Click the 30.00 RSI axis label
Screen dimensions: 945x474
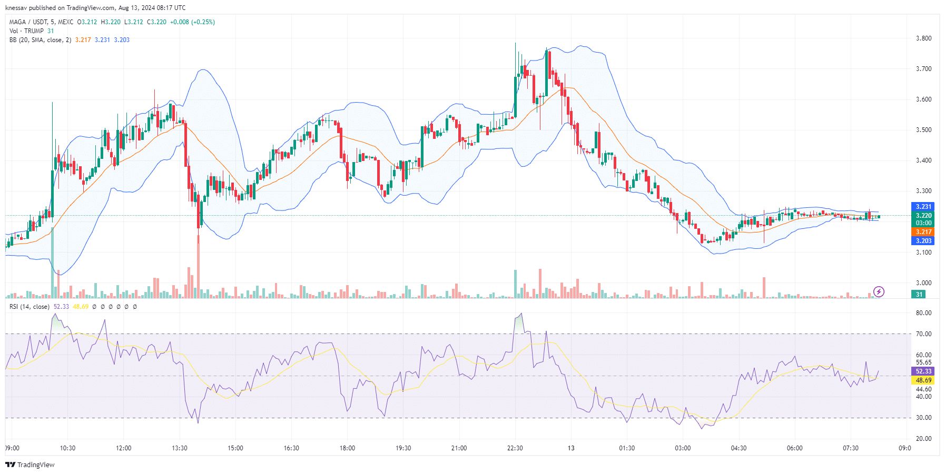tap(923, 418)
